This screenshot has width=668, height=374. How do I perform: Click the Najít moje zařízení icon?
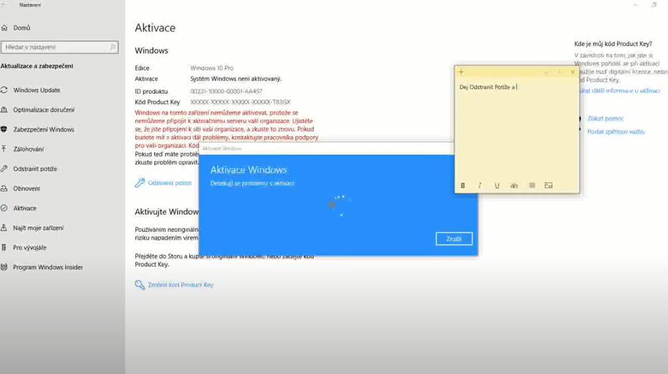[x=4, y=227]
